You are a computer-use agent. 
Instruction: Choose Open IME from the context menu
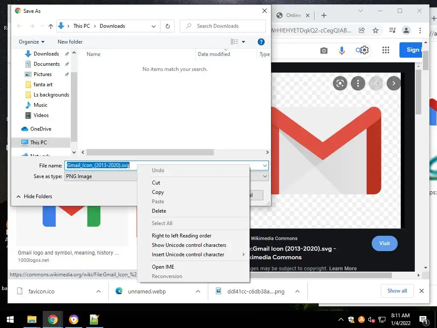(x=163, y=267)
